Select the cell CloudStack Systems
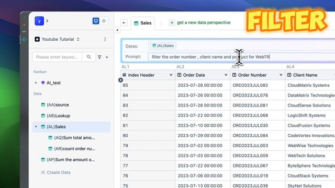Screen dimensions: 335x188 [310, 175]
